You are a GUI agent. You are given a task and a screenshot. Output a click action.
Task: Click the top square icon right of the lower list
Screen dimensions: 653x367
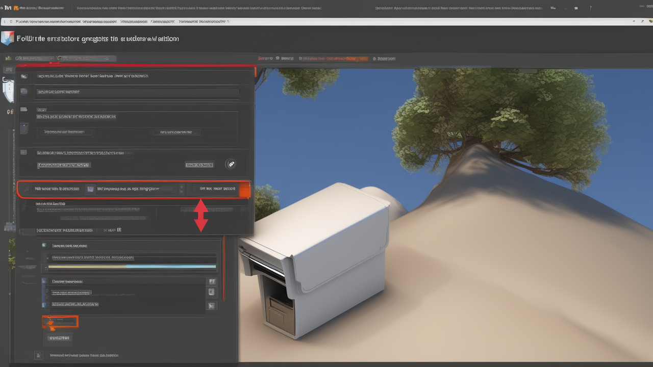[212, 281]
